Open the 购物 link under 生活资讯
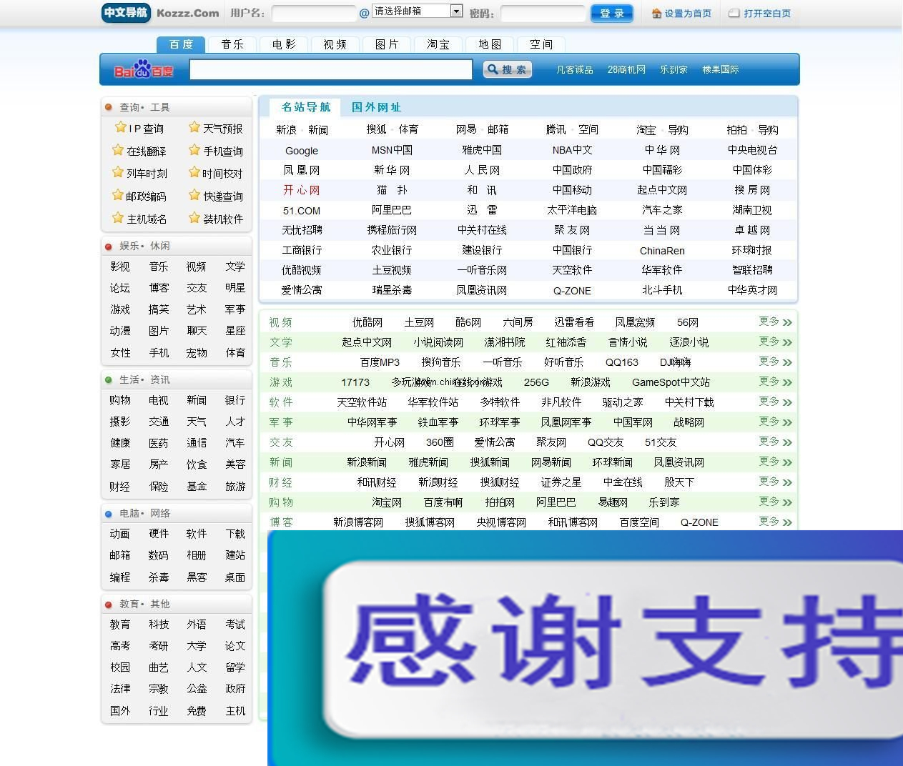The height and width of the screenshot is (766, 903). (120, 400)
